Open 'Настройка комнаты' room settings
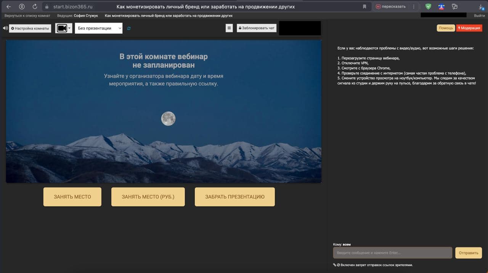Screen dimensions: 488x273 pos(30,28)
